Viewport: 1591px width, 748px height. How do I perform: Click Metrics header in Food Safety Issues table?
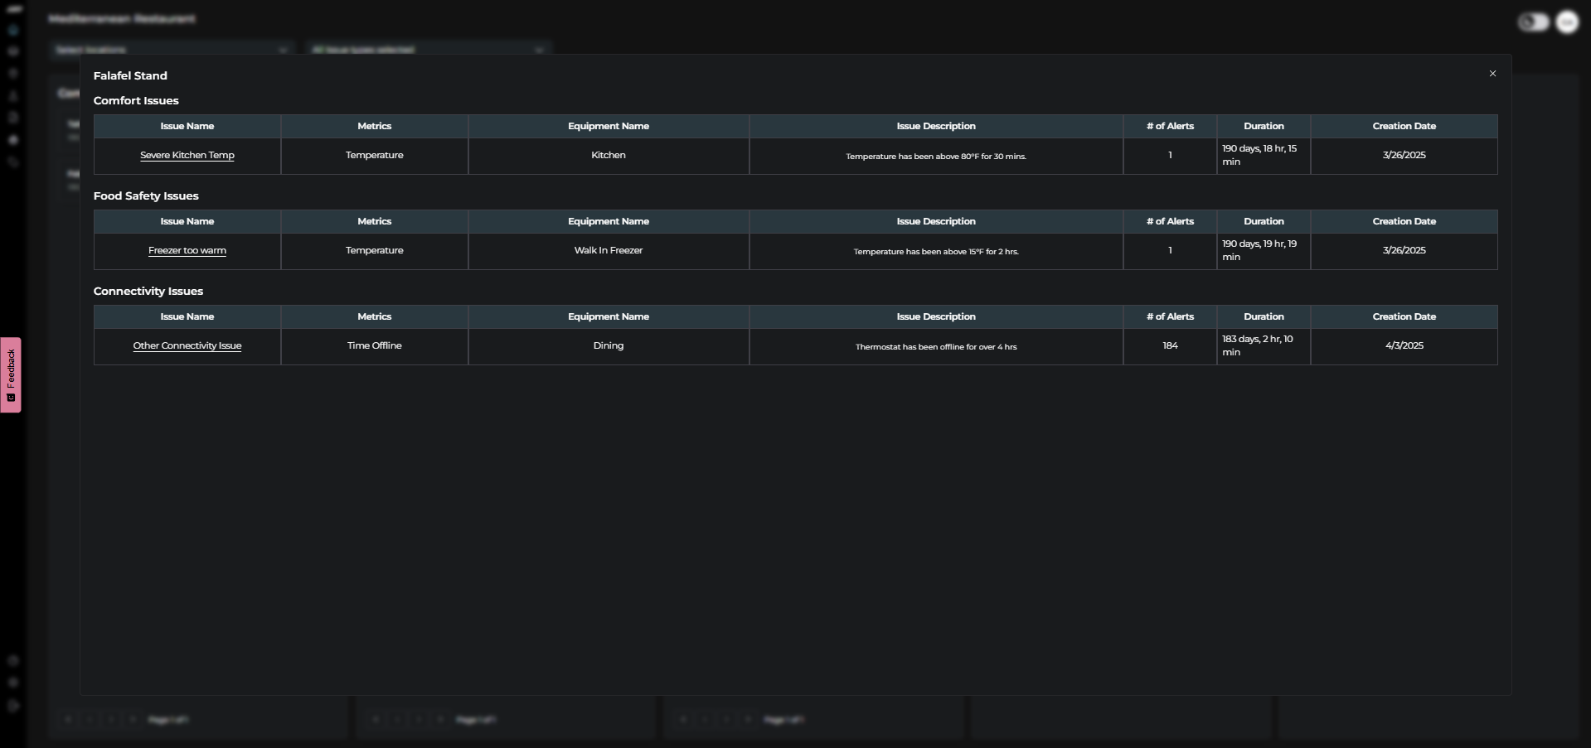375,222
